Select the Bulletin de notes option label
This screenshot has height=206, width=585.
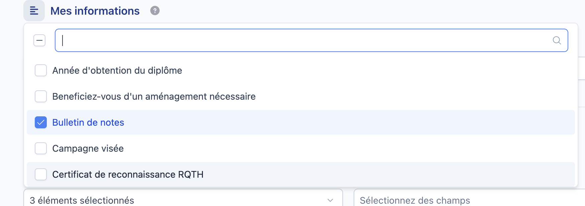click(x=88, y=122)
